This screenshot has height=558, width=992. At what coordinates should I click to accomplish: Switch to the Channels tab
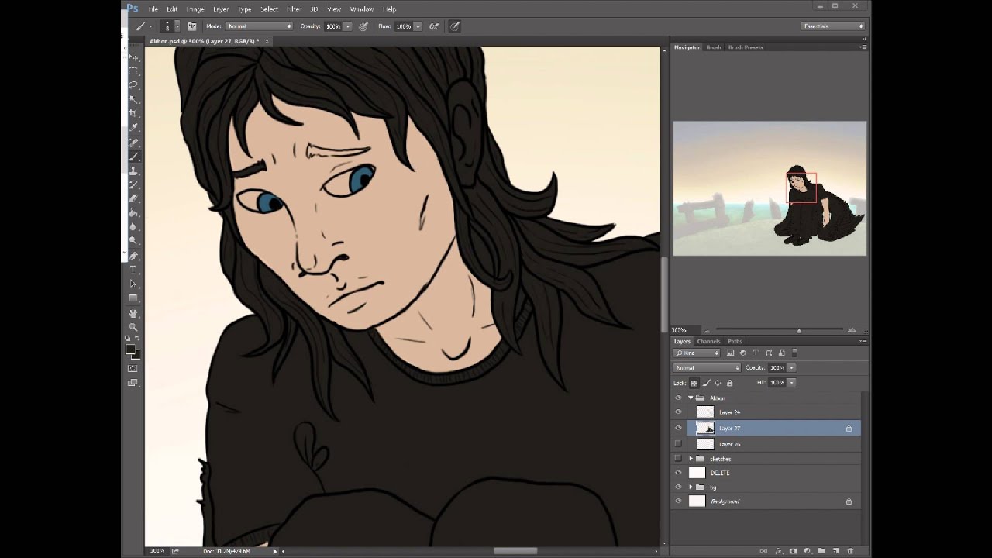708,342
